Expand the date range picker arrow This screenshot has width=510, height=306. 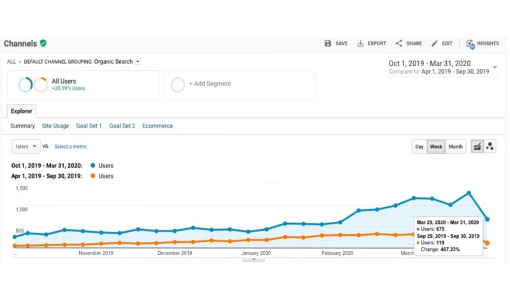[x=495, y=68]
